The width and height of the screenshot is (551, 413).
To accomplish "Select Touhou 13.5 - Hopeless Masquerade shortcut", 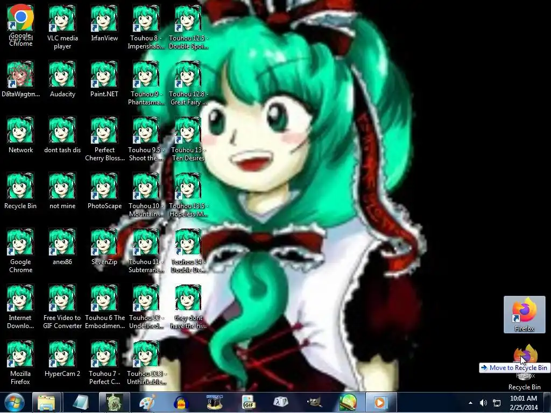I will point(188,195).
